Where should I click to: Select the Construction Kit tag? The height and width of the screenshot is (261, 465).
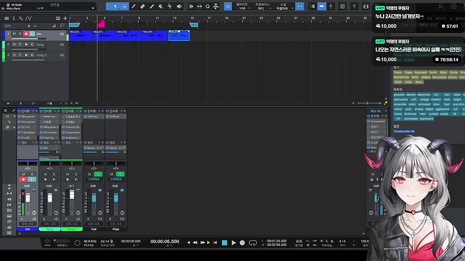point(404,131)
